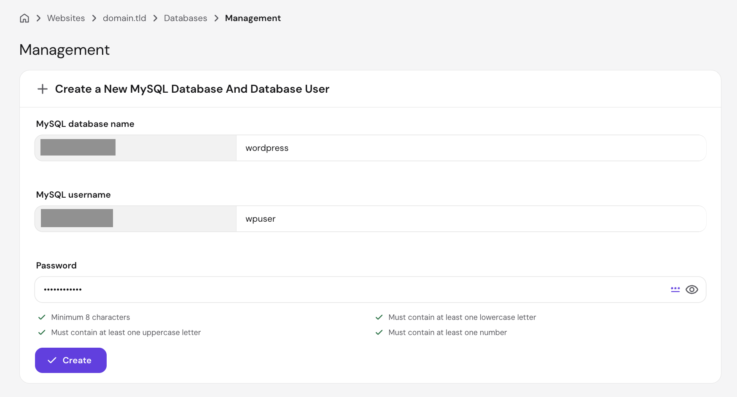Click the Password label
The image size is (737, 397).
point(56,266)
